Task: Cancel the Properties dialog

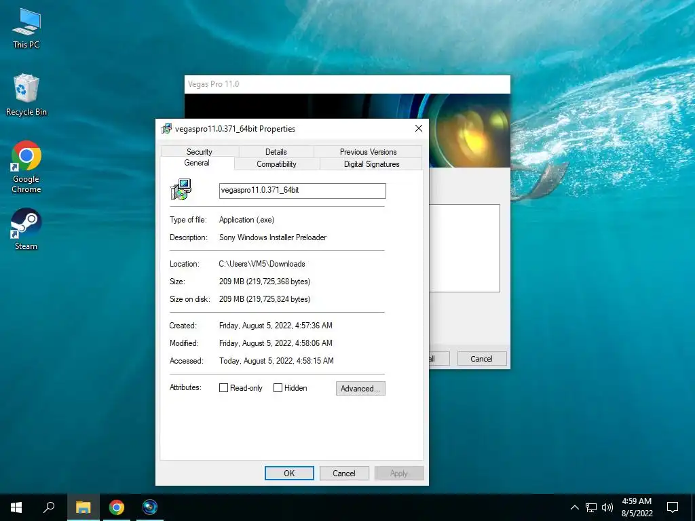Action: coord(344,473)
